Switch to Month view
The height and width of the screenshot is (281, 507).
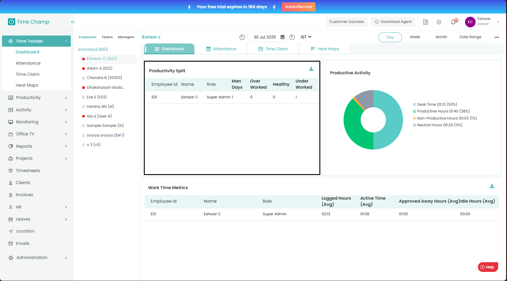coord(441,37)
